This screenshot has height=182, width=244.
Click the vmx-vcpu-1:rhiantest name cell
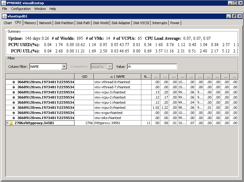click(x=117, y=102)
